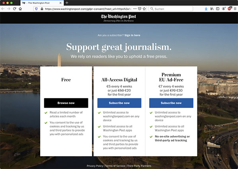The width and height of the screenshot is (238, 169).
Task: Open the Firefox account icon
Action: pyautogui.click(x=223, y=9)
